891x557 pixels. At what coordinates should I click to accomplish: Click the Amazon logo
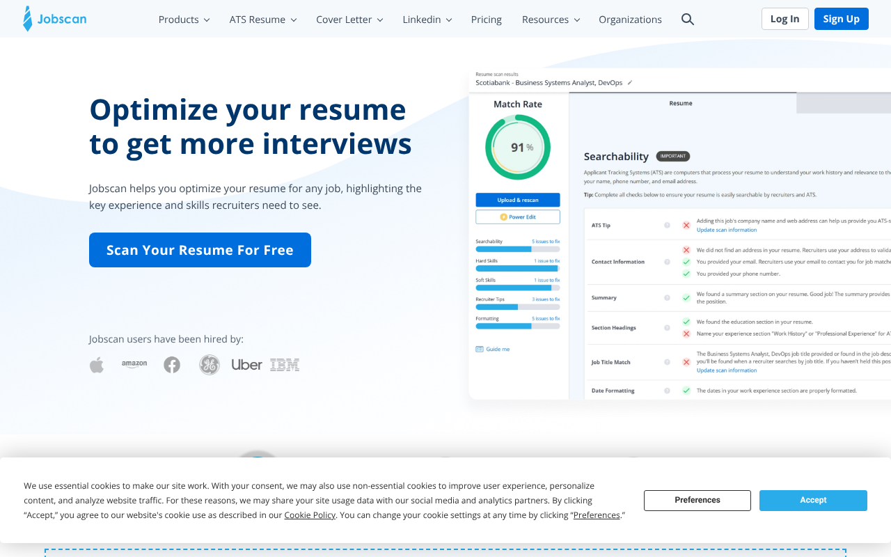point(134,364)
